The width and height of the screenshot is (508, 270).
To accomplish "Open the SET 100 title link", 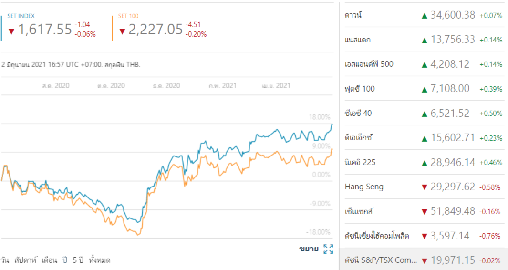I will pyautogui.click(x=128, y=16).
